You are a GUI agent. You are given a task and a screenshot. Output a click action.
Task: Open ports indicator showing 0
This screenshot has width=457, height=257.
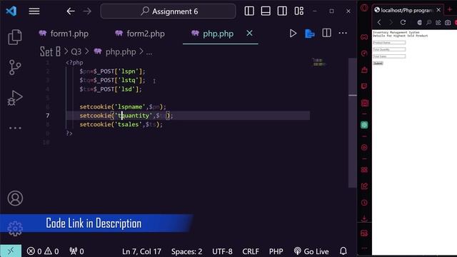point(76,251)
